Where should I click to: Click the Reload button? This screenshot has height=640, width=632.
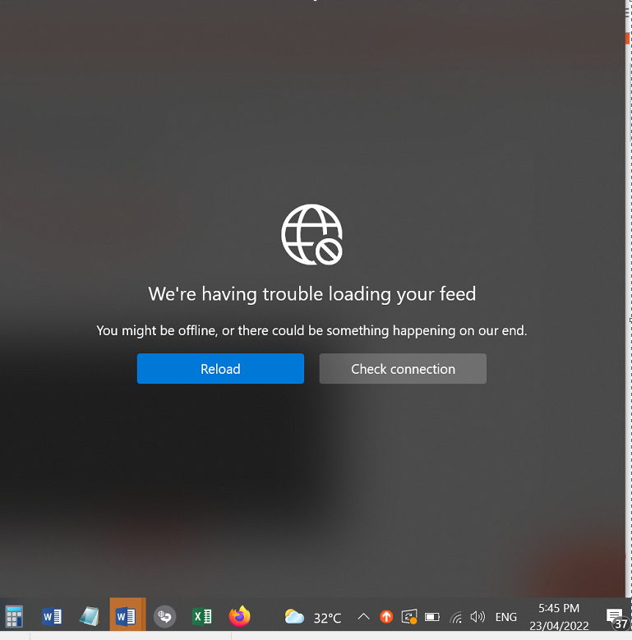point(220,369)
